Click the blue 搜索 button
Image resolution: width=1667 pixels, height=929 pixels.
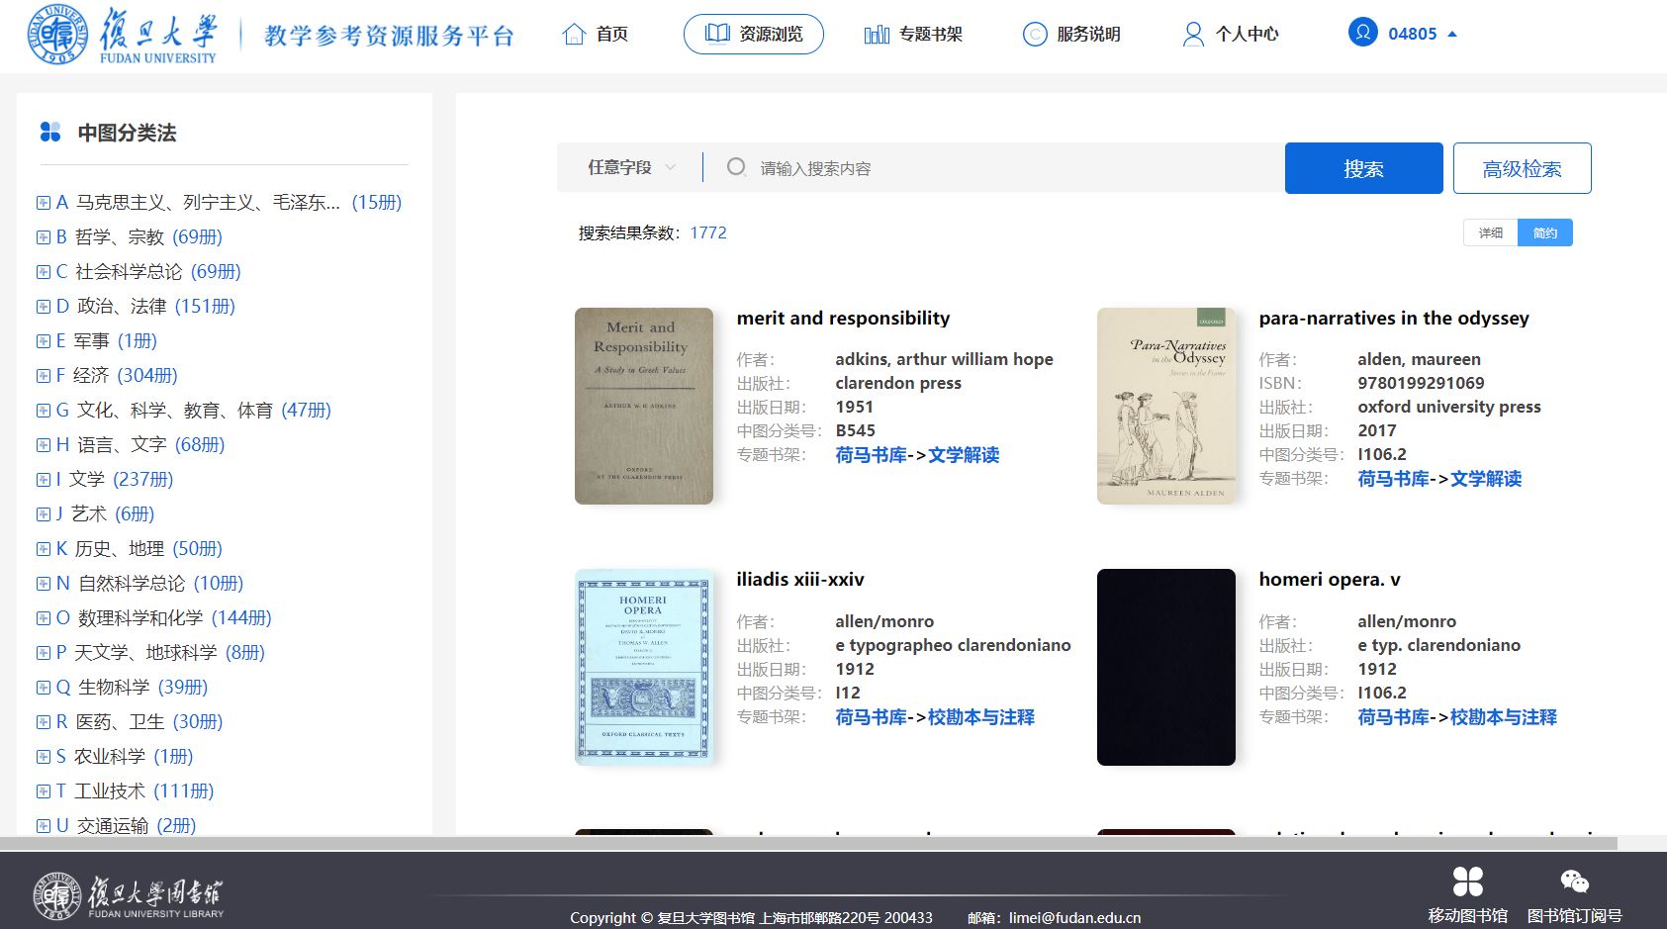click(x=1363, y=168)
